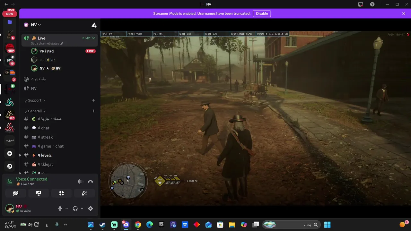Dismiss the Streamer Mode banner
The height and width of the screenshot is (231, 411).
click(x=404, y=13)
